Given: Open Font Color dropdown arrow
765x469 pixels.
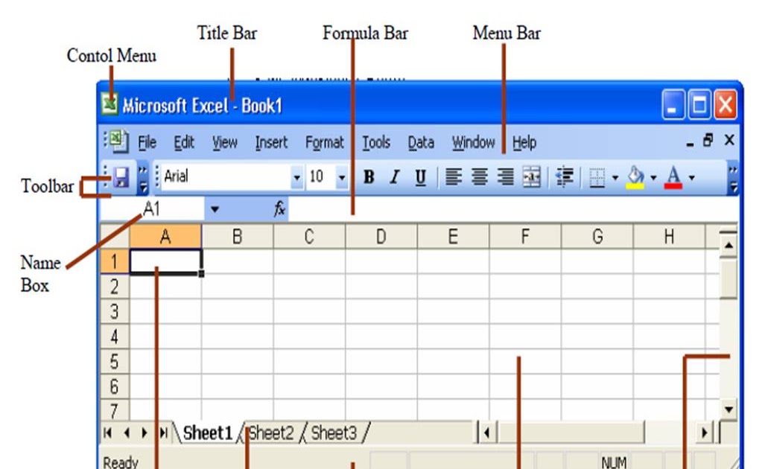Looking at the screenshot, I should point(691,177).
